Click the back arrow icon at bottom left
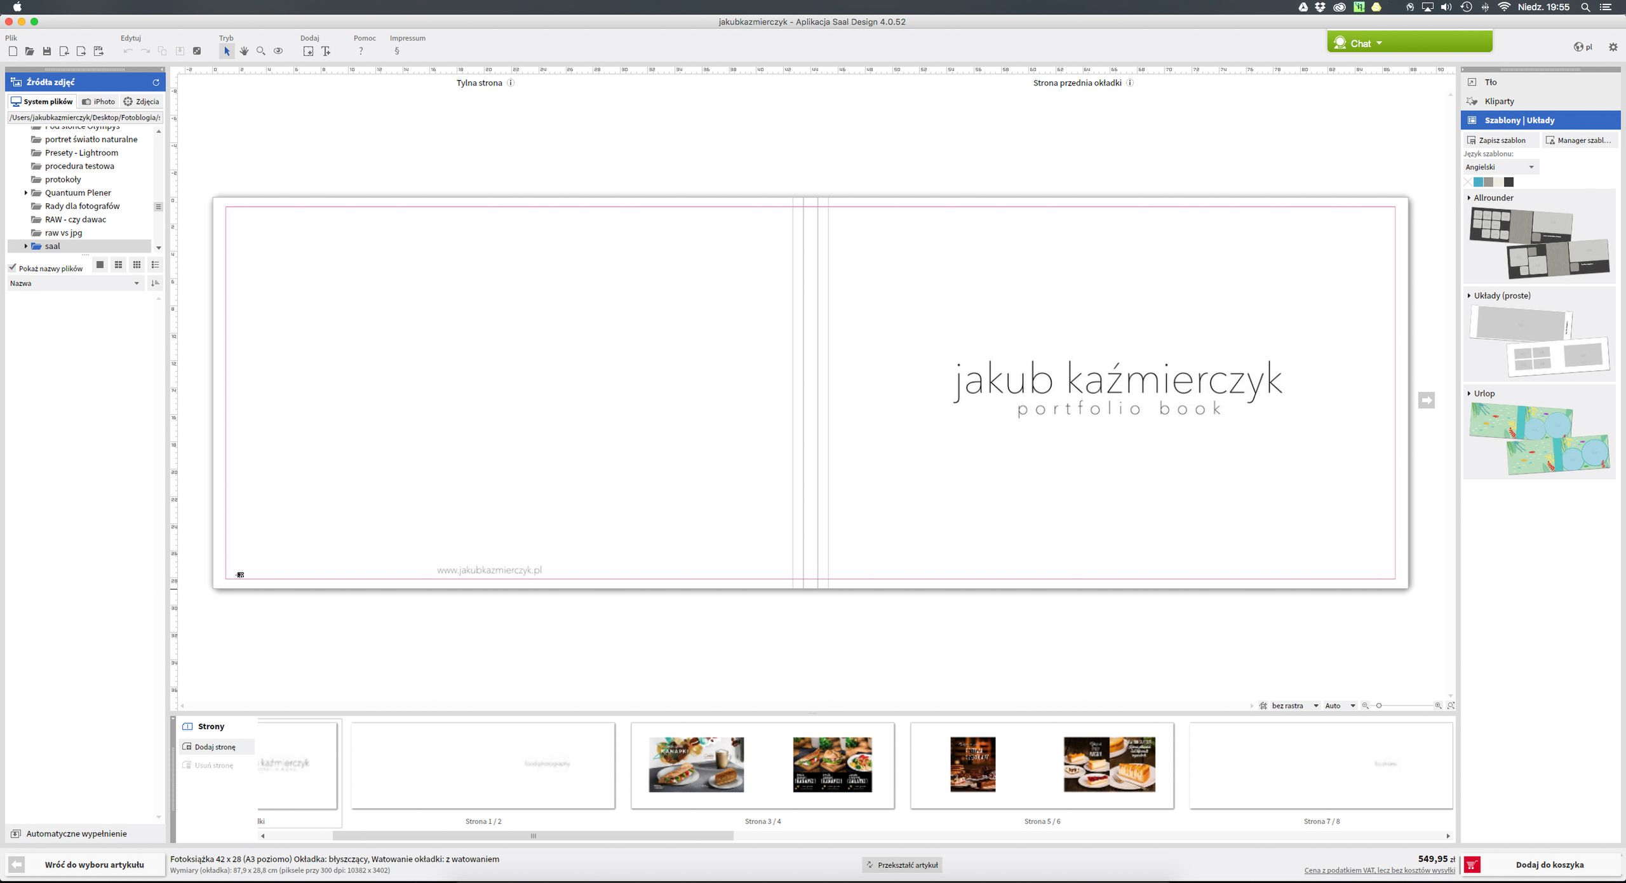Screen dimensions: 1626x883 17,865
